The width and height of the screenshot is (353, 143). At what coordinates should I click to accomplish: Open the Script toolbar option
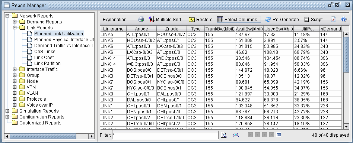(x=315, y=20)
